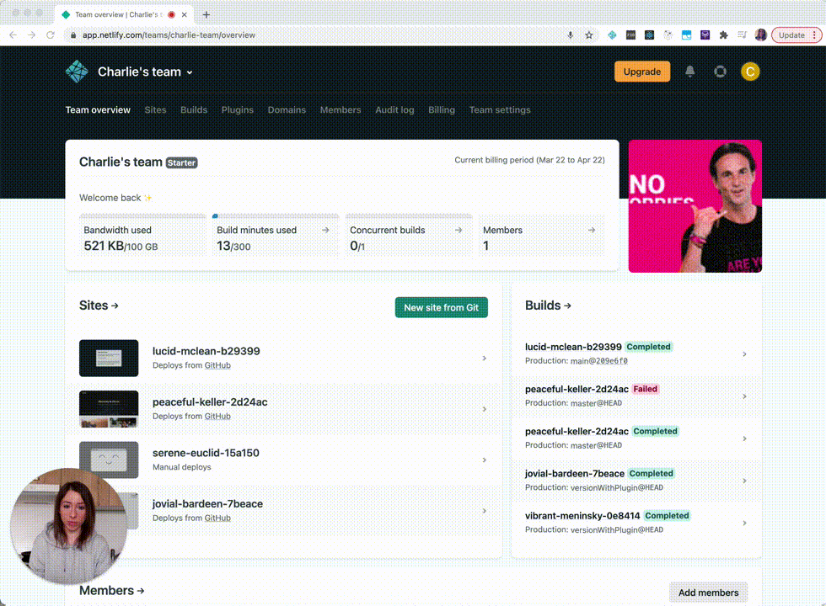Viewport: 826px width, 606px height.
Task: Click the browser extensions puzzle icon
Action: pyautogui.click(x=723, y=35)
